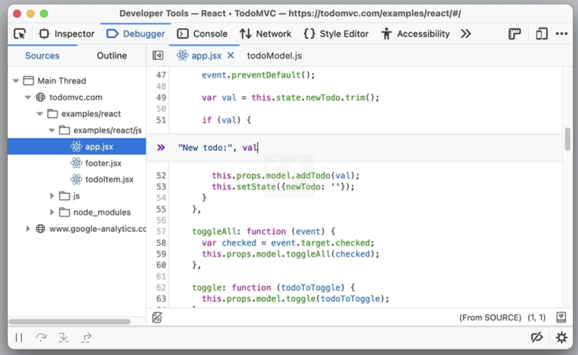Click the toggleAll function name
The image size is (578, 355).
[x=214, y=231]
